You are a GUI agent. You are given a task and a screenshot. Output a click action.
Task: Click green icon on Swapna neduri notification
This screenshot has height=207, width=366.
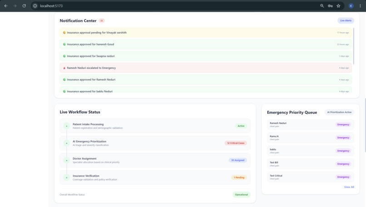pos(64,56)
